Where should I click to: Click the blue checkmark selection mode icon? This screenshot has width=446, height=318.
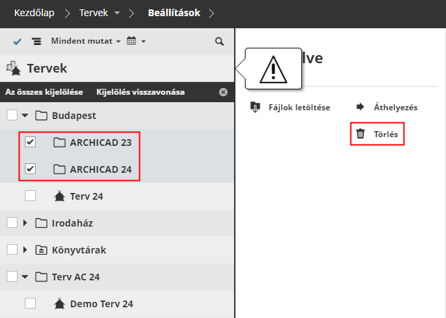(x=17, y=42)
